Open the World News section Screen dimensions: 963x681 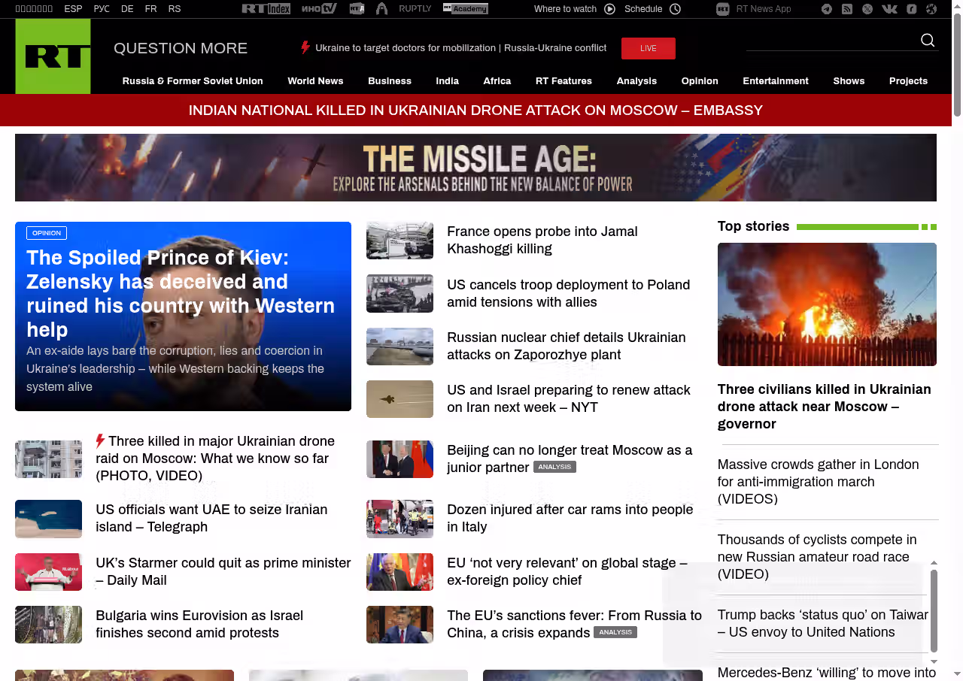315,81
